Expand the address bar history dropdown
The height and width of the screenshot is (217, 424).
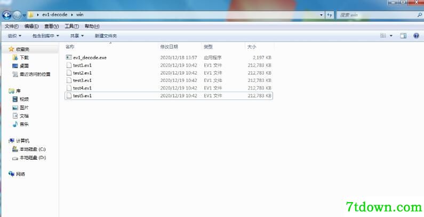point(321,15)
